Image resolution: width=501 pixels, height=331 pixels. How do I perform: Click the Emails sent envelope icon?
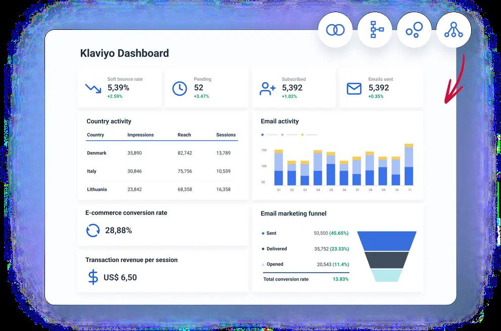click(354, 88)
